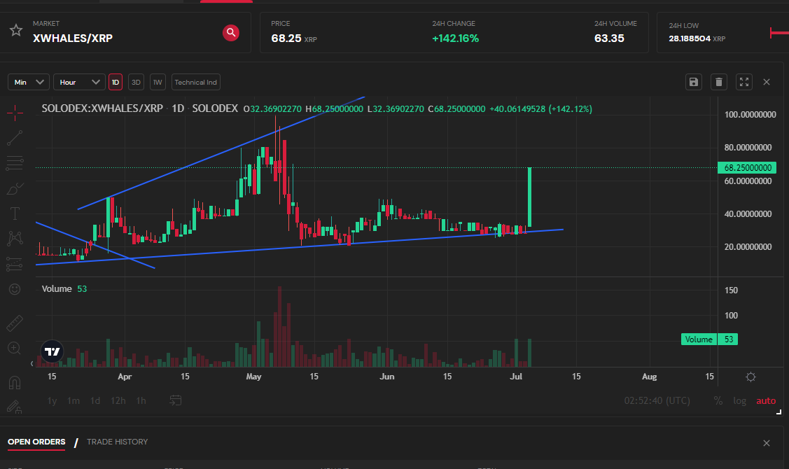Toggle the magnet snap mode
Screen dimensions: 789x469
(15, 382)
